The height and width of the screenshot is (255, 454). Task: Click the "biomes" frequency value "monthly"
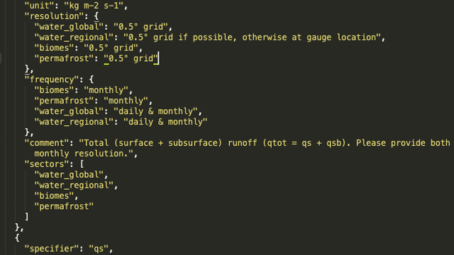[x=106, y=90]
